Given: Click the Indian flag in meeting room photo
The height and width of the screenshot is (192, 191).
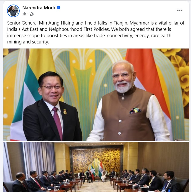Looking at the screenshot, I should (101, 167).
